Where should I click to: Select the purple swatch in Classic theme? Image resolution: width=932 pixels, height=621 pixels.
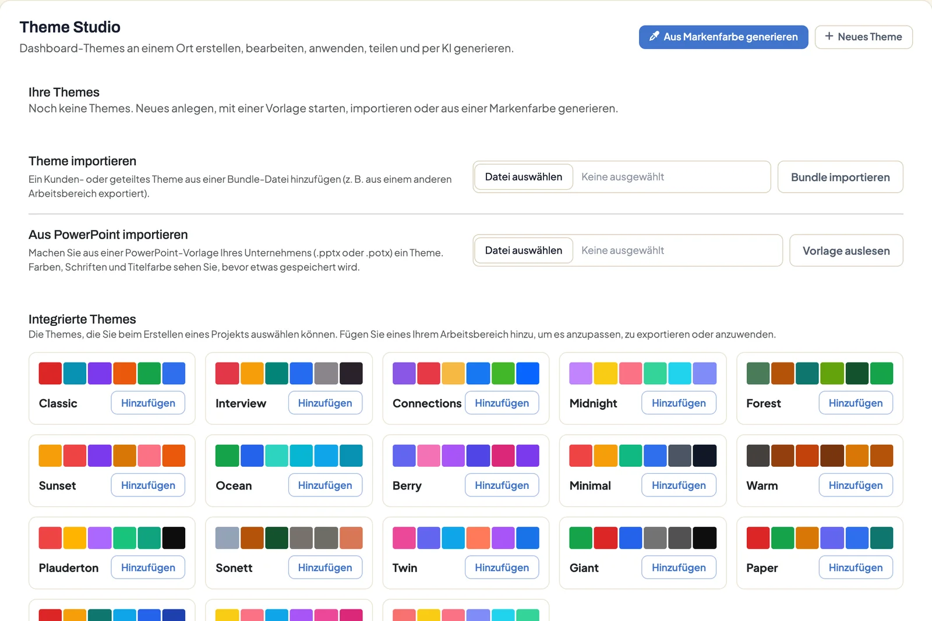[100, 373]
